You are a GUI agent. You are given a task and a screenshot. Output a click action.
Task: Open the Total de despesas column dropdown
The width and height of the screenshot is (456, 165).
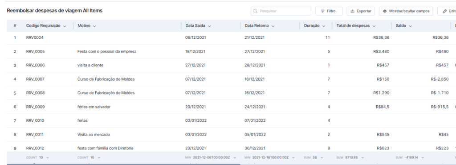click(374, 26)
